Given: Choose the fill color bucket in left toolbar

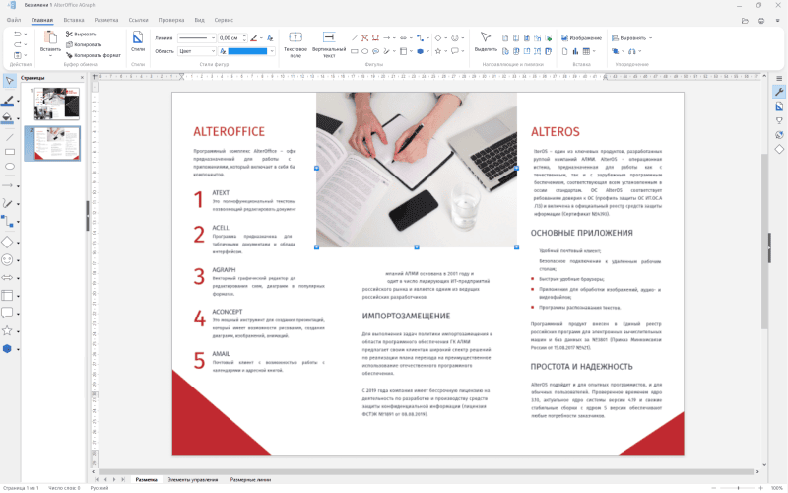Looking at the screenshot, I should pos(7,118).
